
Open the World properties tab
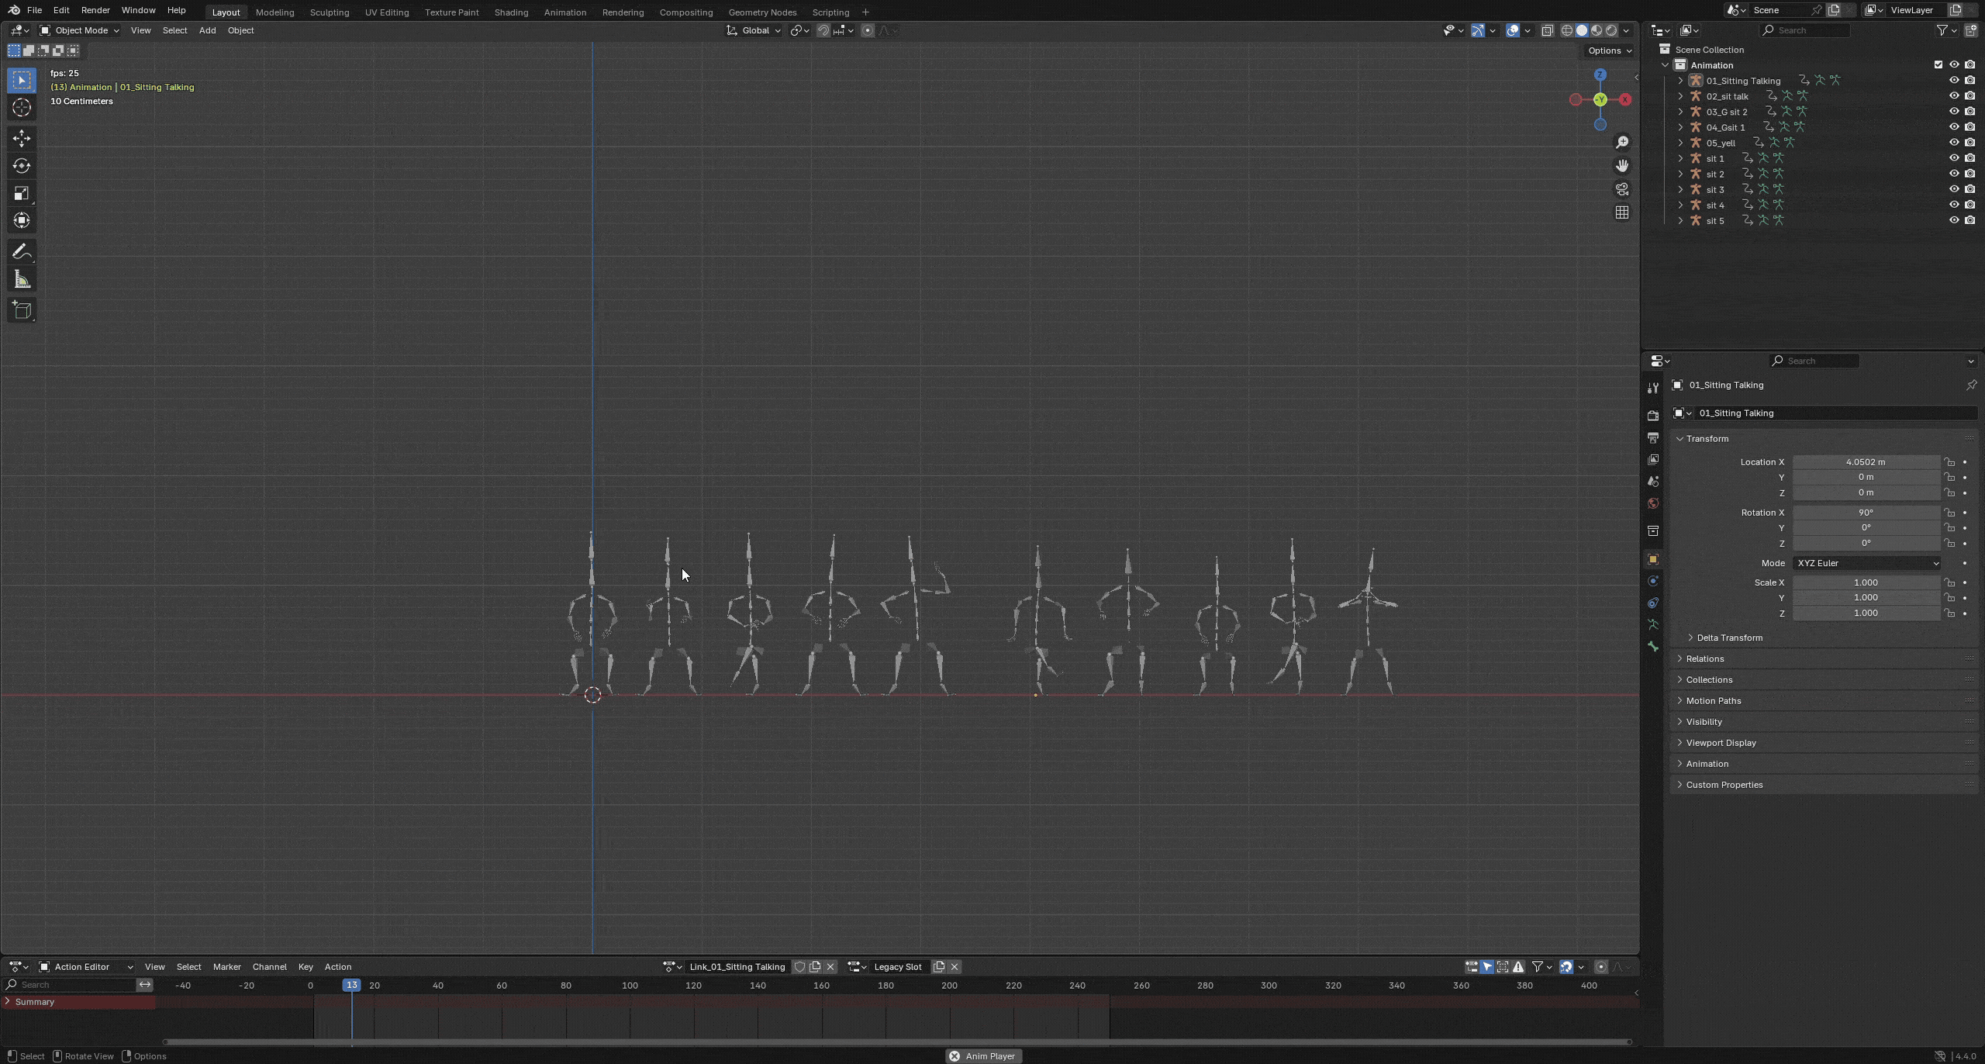[1652, 503]
